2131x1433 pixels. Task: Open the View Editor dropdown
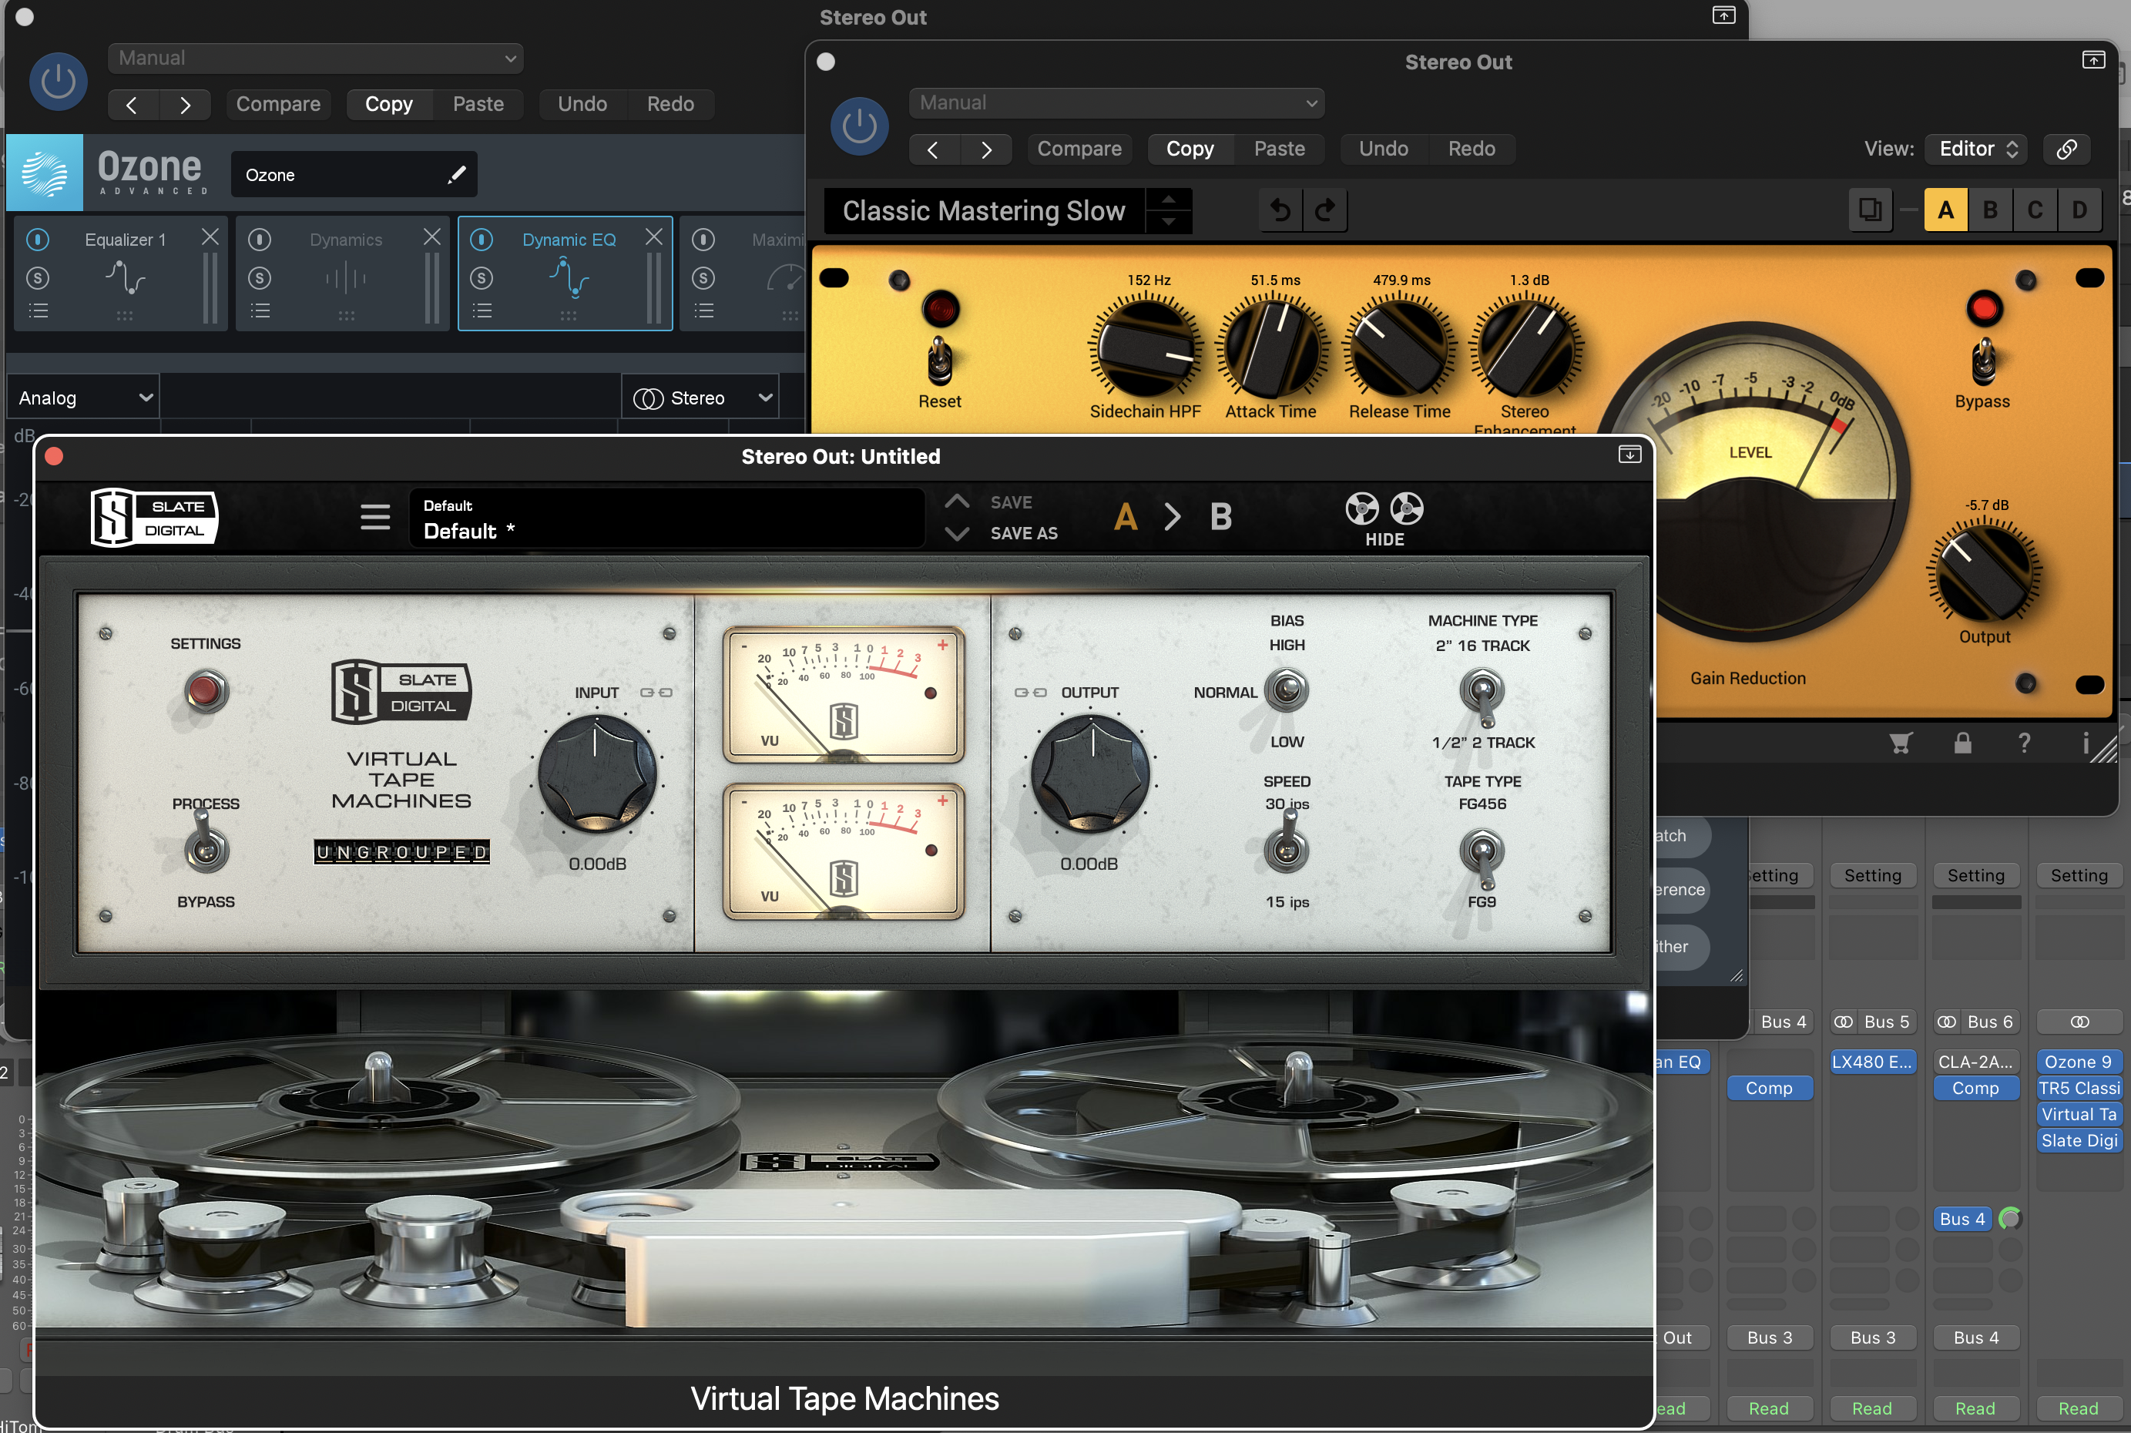(1977, 149)
